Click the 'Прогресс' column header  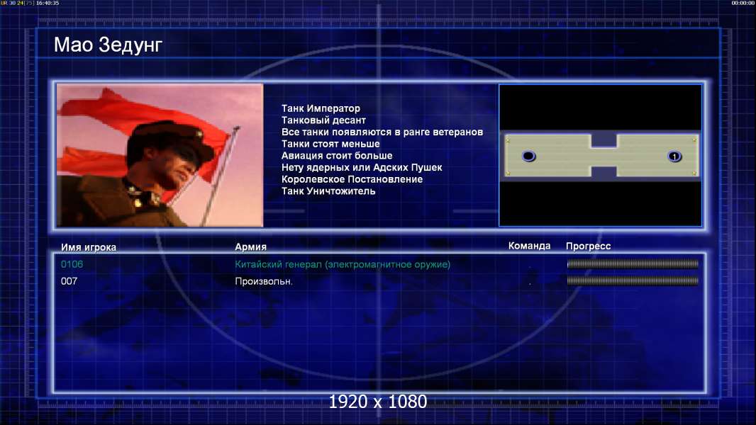[x=588, y=246]
